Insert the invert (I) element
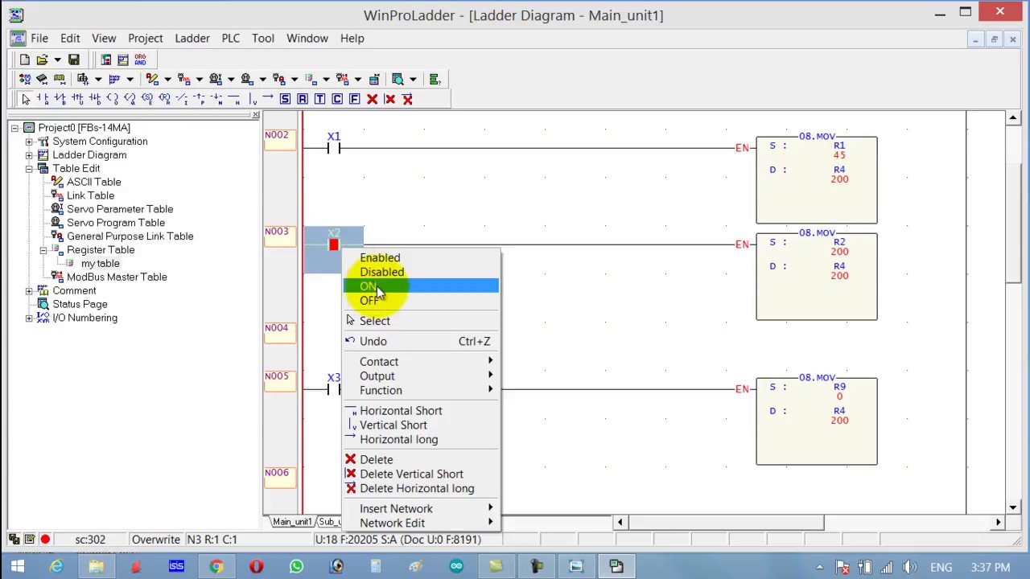This screenshot has width=1030, height=579. click(x=181, y=99)
